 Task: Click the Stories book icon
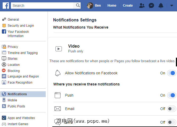(4, 58)
